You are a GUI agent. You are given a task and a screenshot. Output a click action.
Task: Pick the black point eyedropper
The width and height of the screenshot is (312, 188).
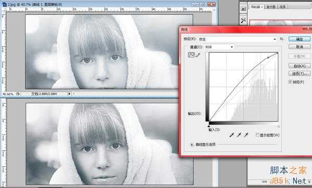click(x=231, y=135)
